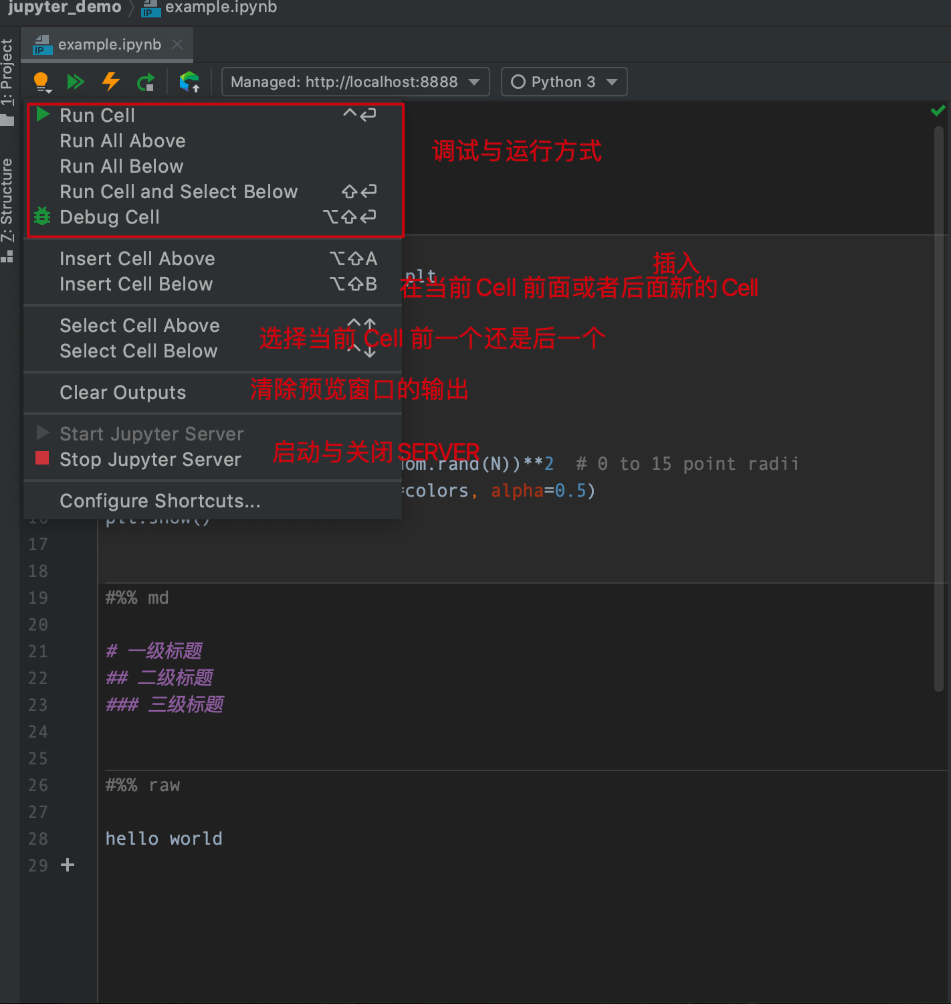The width and height of the screenshot is (951, 1004).
Task: Select the example.ipynb editor tab
Action: click(107, 45)
